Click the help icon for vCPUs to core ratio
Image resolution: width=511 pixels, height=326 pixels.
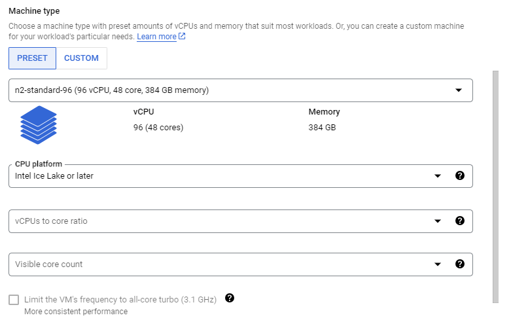click(459, 221)
